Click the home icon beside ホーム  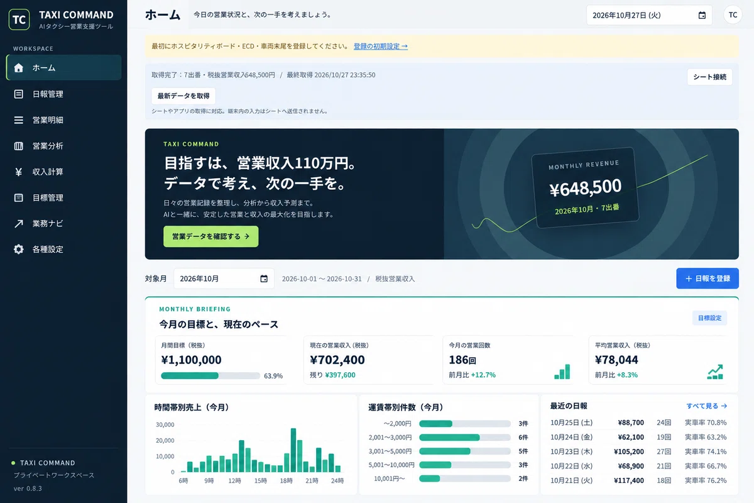19,68
